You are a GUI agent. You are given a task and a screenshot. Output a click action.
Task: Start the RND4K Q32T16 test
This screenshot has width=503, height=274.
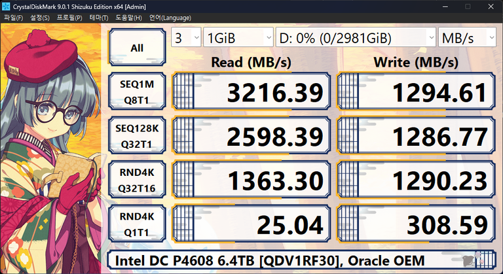[137, 180]
